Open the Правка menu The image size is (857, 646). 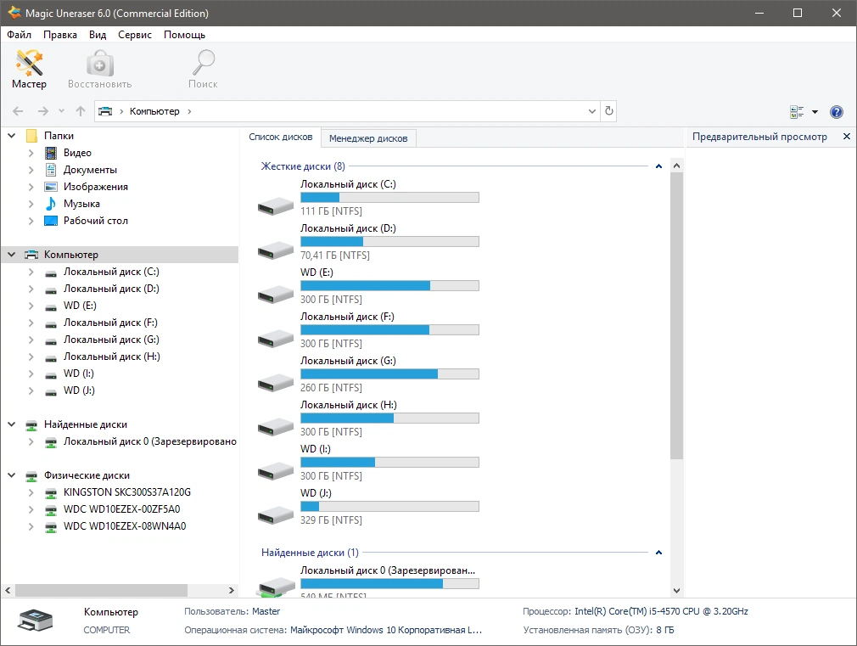click(x=60, y=35)
